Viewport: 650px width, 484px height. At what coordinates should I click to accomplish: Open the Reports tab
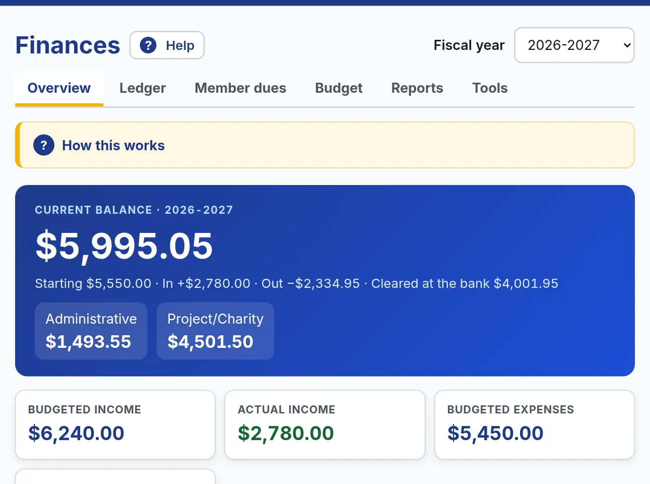click(417, 88)
